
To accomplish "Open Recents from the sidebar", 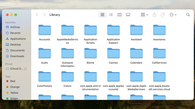I will coord(15,33).
